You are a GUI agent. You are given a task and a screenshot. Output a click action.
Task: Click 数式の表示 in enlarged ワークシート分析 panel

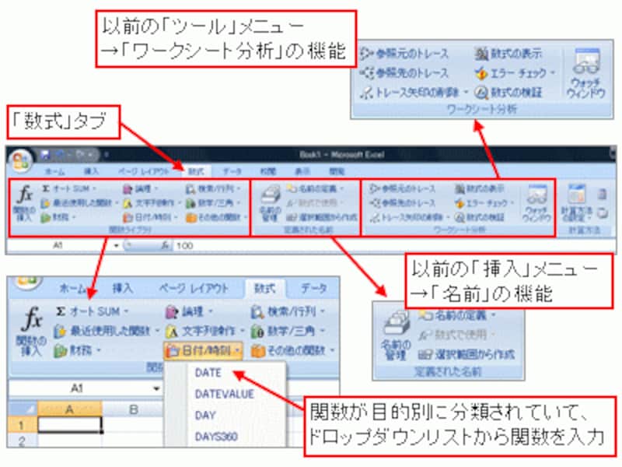[508, 53]
